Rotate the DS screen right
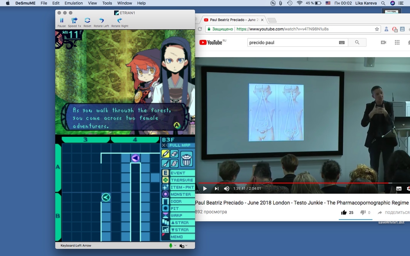Image resolution: width=410 pixels, height=256 pixels. click(120, 22)
